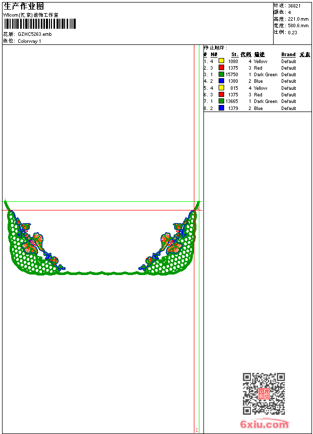Click the Brand column header
This screenshot has height=434, width=313.
pos(288,55)
